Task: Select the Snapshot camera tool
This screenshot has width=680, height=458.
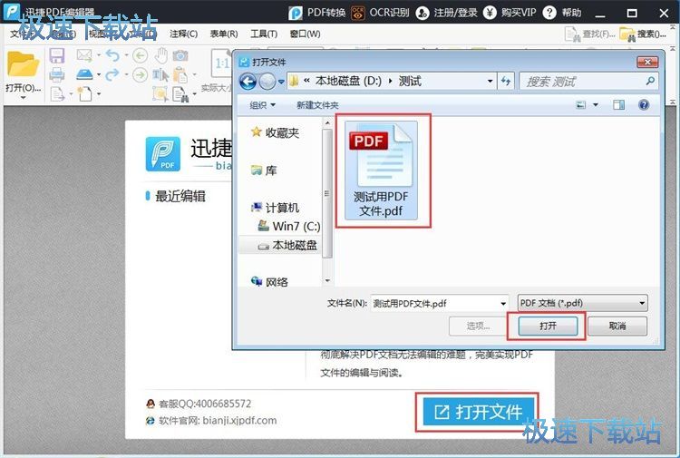Action: (180, 55)
